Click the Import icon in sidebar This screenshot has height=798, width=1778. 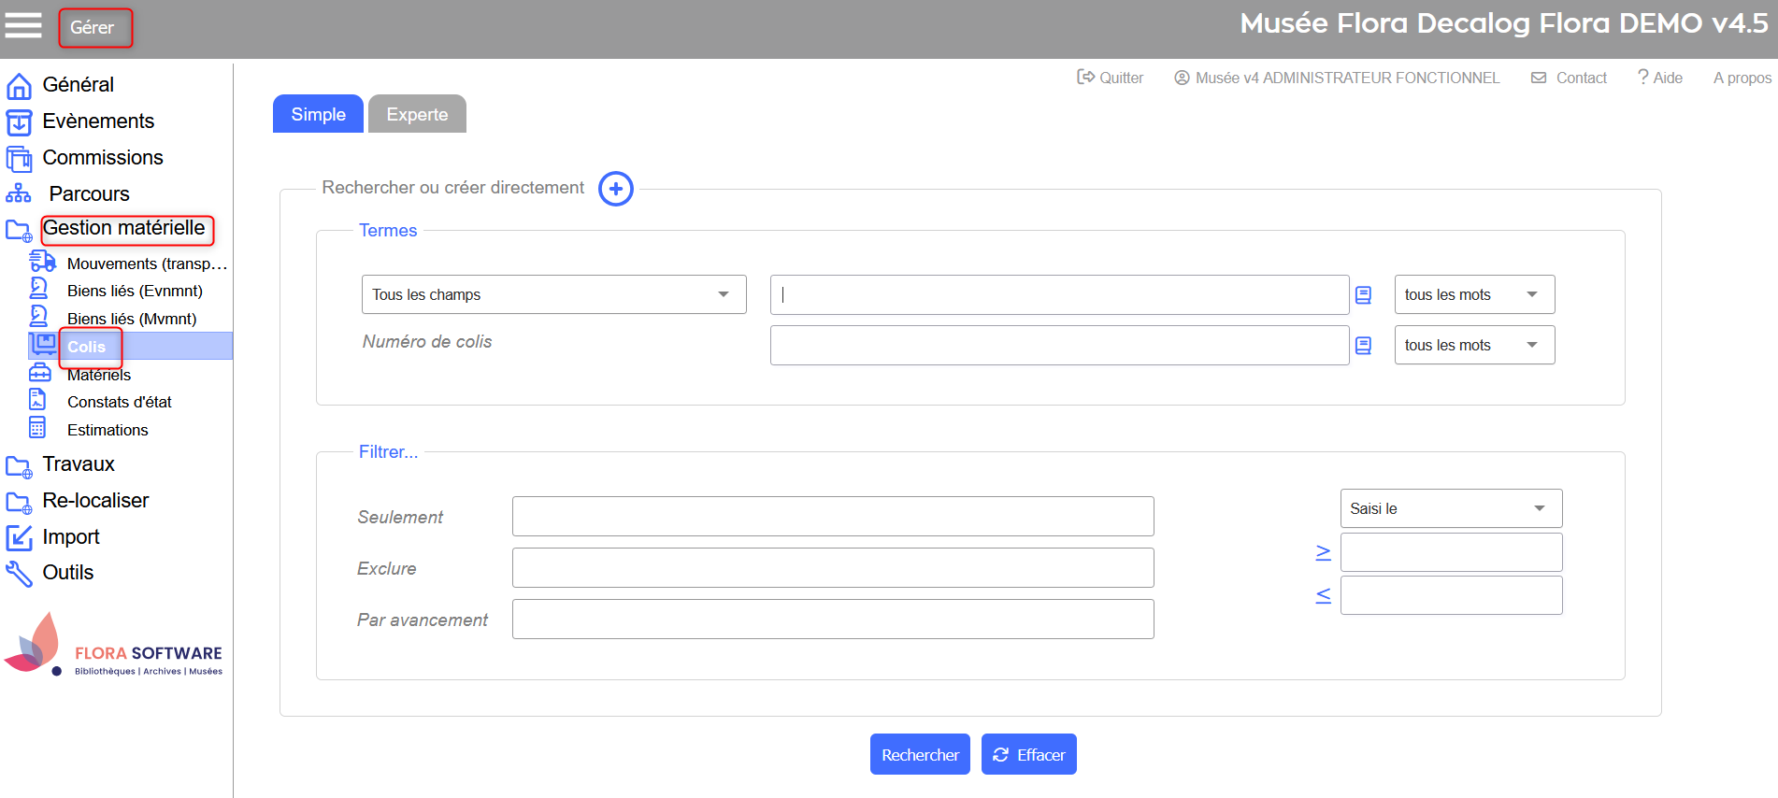click(19, 537)
